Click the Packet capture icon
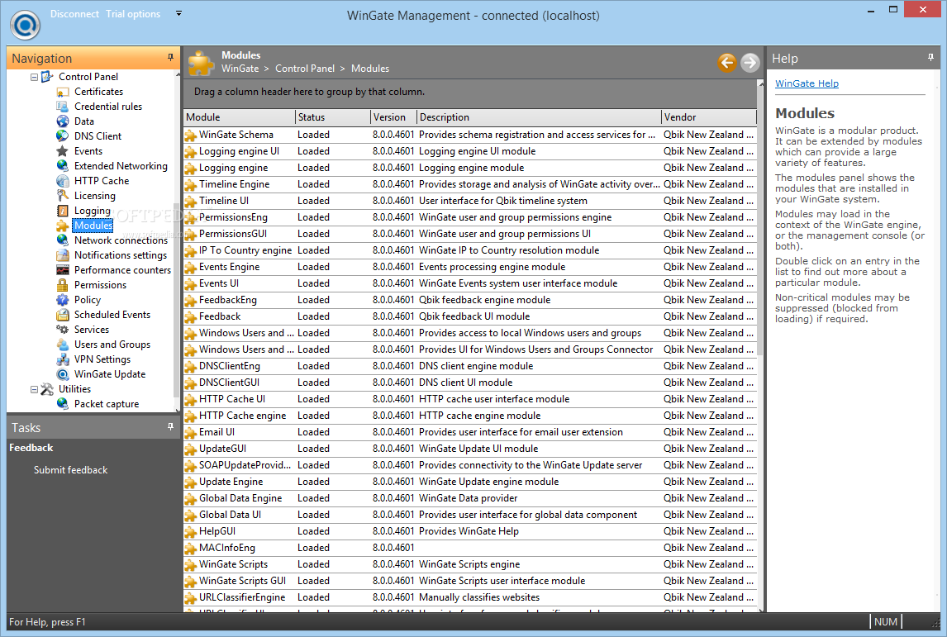The width and height of the screenshot is (947, 637). pyautogui.click(x=62, y=404)
